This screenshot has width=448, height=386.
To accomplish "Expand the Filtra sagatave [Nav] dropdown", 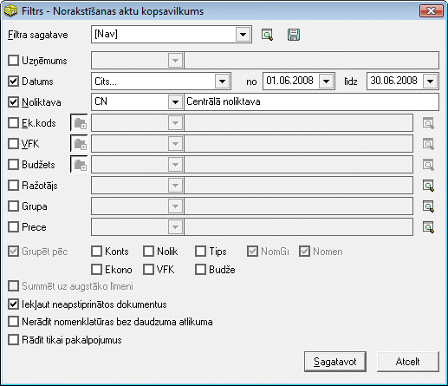I will pyautogui.click(x=243, y=35).
